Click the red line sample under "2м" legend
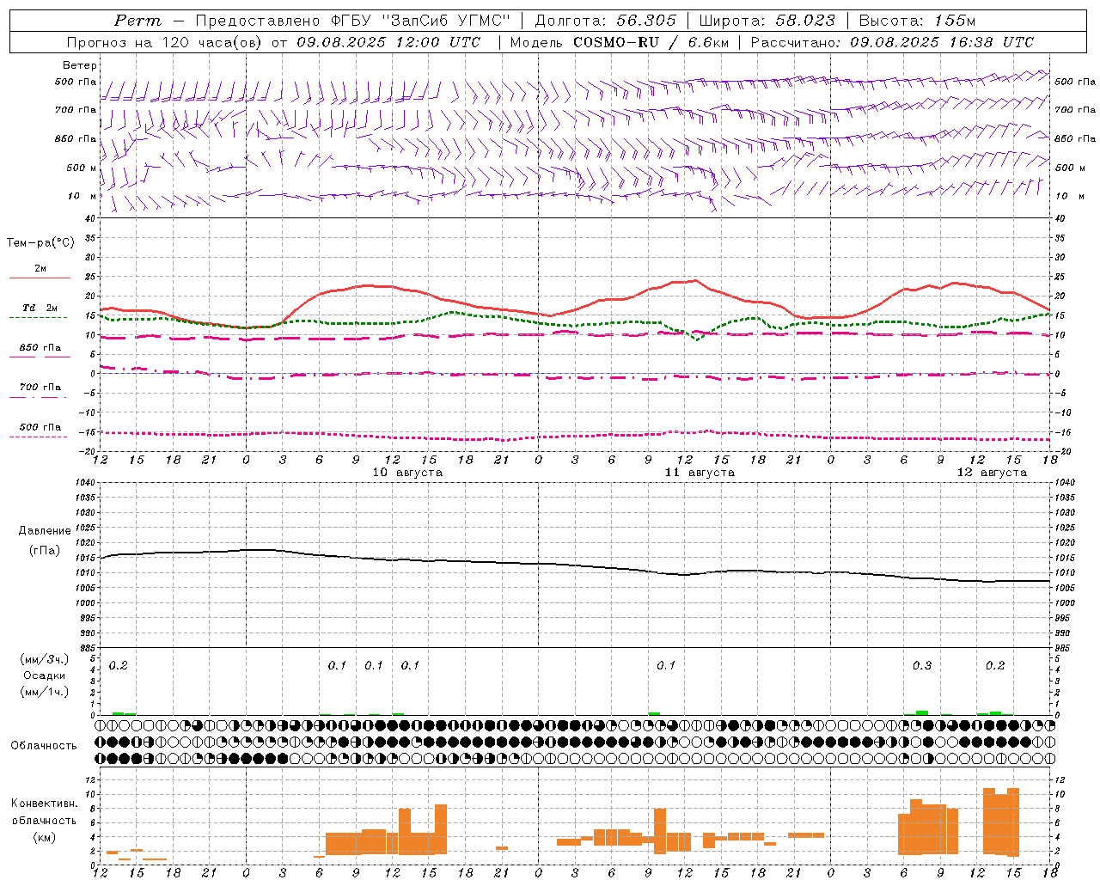Image resolution: width=1100 pixels, height=880 pixels. point(40,278)
